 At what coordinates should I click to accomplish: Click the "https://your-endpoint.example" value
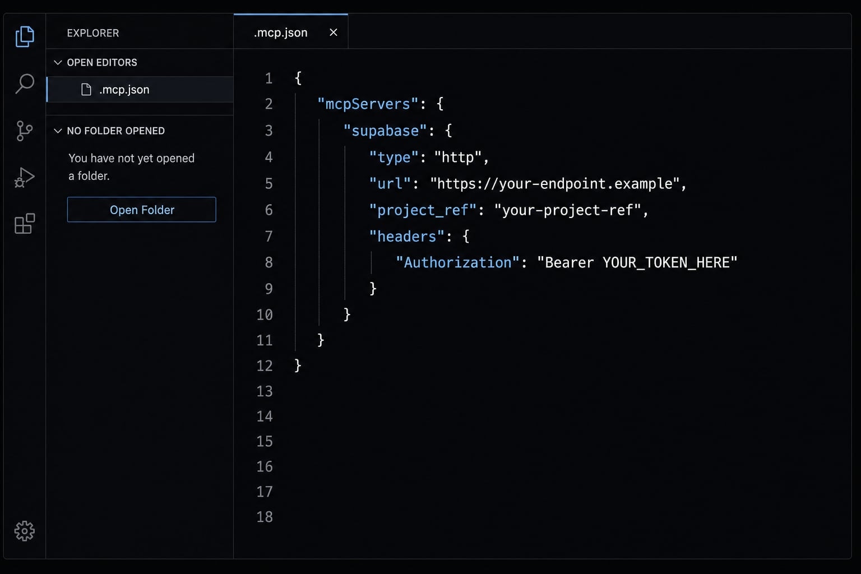click(555, 184)
